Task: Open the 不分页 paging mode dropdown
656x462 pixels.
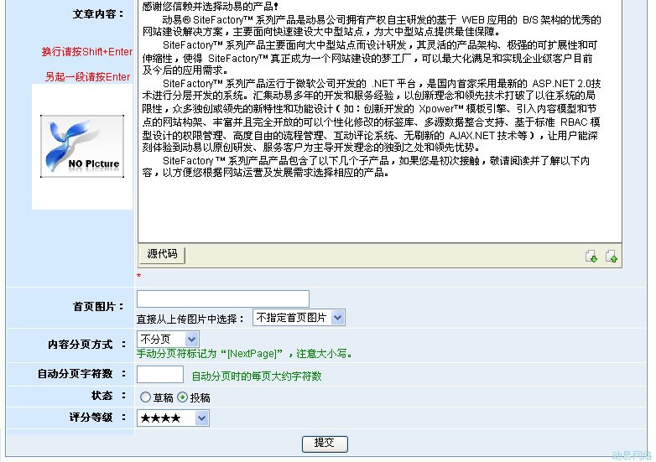Action: [168, 339]
